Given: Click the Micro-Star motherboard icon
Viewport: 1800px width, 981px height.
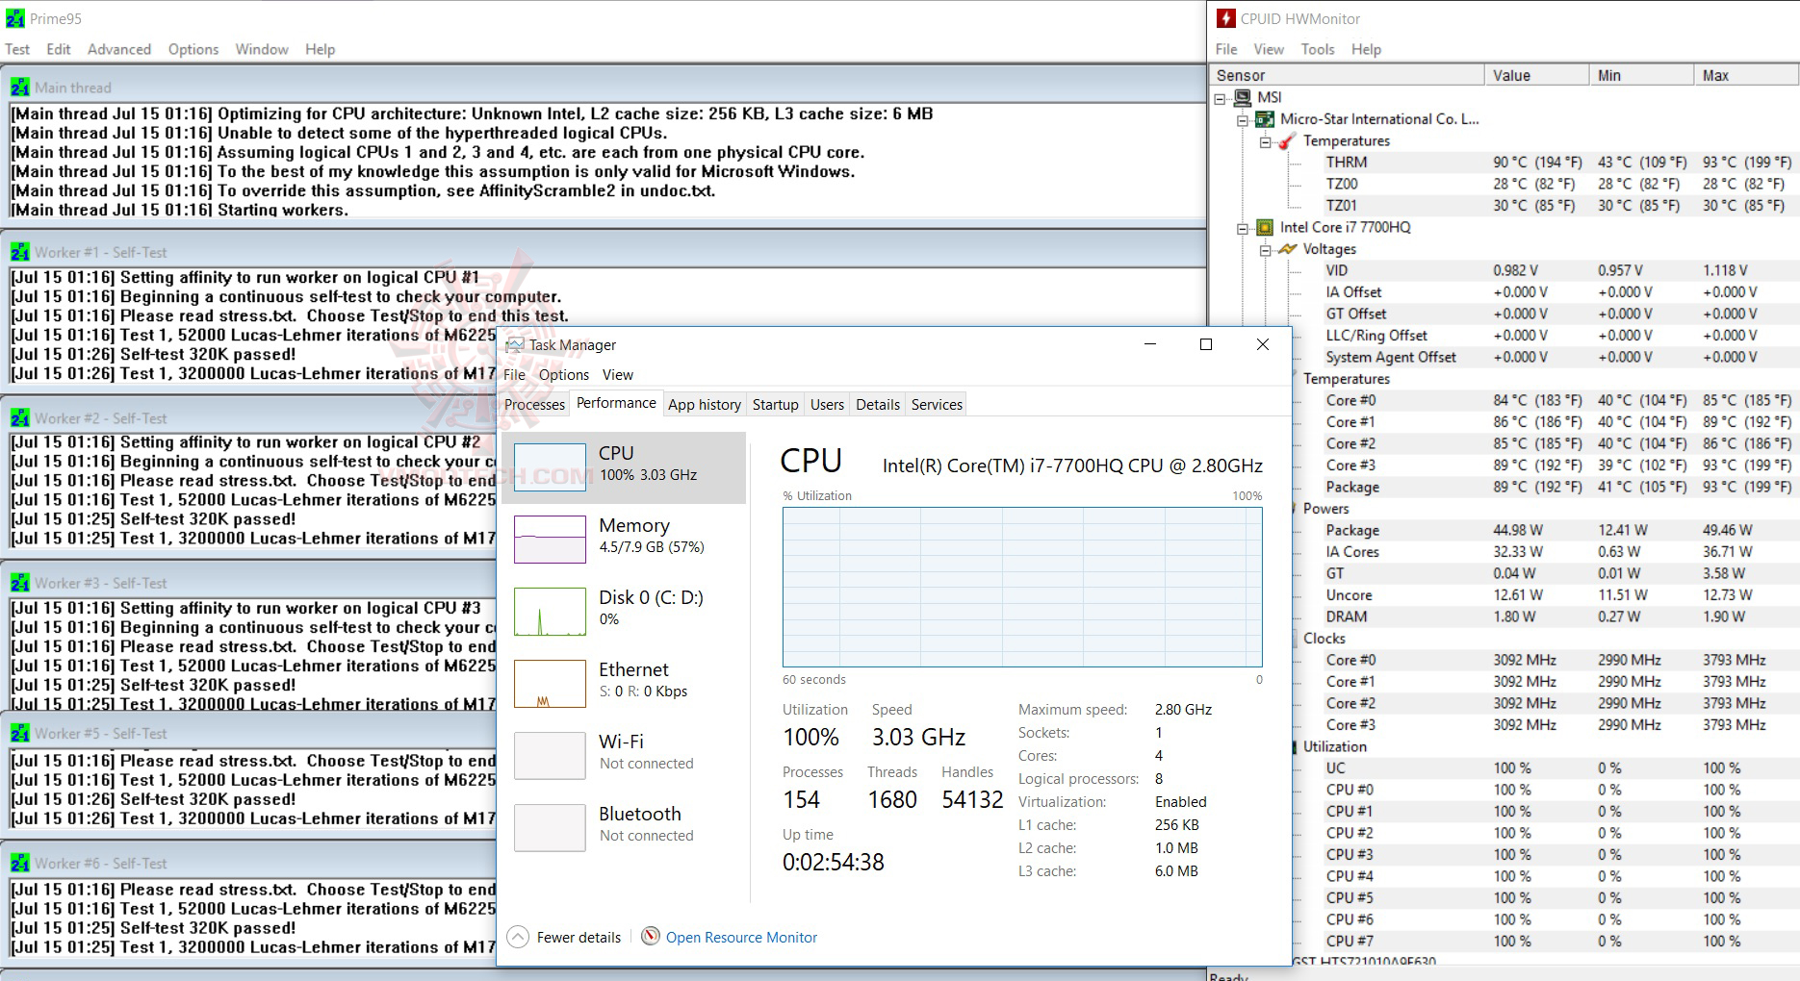Looking at the screenshot, I should (x=1265, y=119).
